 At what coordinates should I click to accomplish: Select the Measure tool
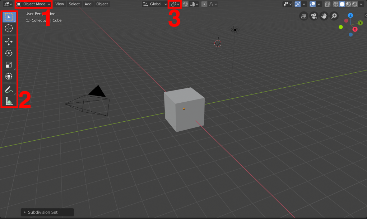click(x=9, y=102)
